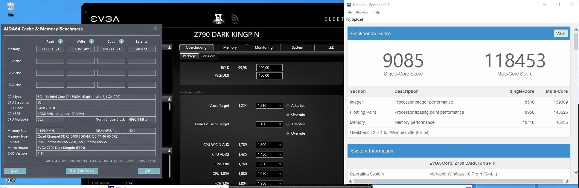Click the Upload label in Geekbench toolbar

tap(357, 19)
